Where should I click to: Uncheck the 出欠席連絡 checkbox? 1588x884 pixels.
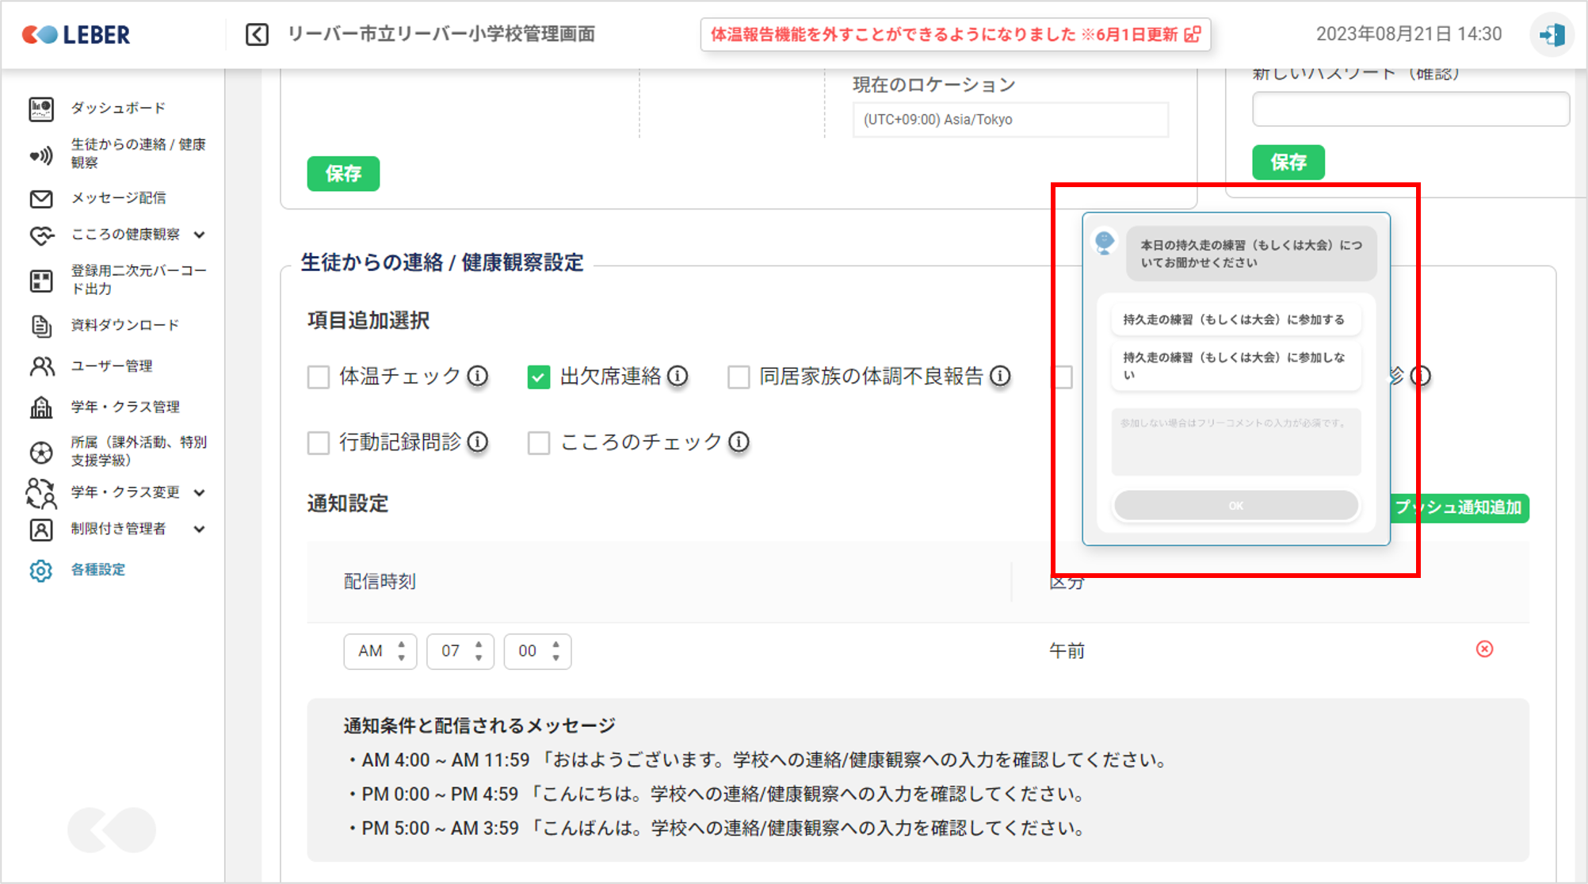coord(539,377)
